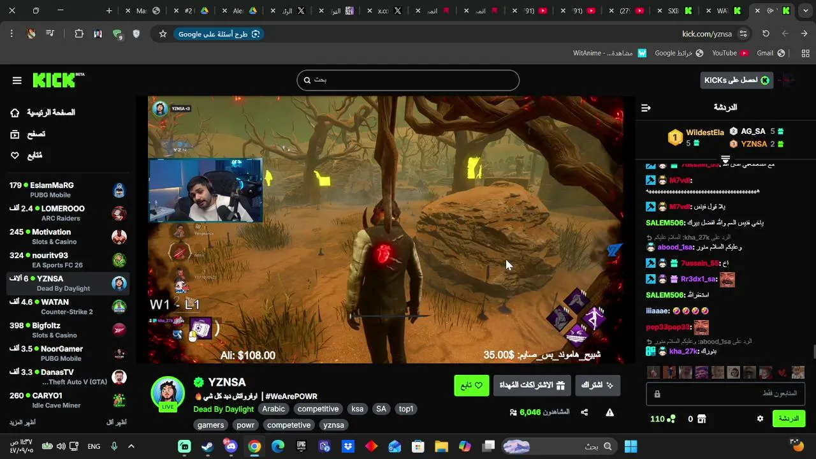Click the channel points balance 110
The image size is (816, 459).
pyautogui.click(x=662, y=419)
